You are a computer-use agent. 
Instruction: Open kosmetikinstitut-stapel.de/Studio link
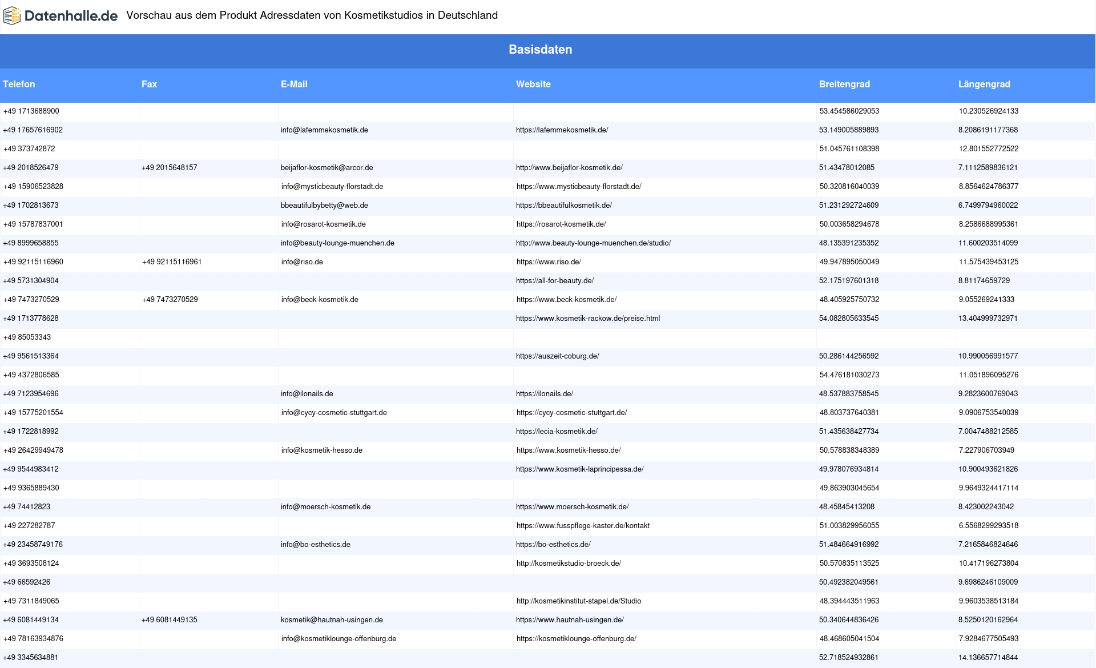[579, 601]
